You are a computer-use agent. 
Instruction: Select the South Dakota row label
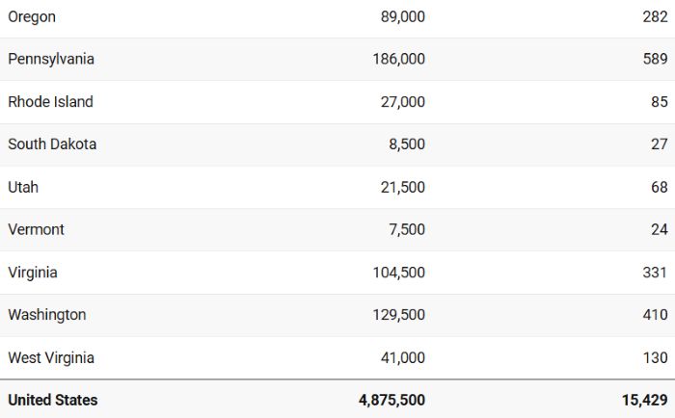pos(52,144)
